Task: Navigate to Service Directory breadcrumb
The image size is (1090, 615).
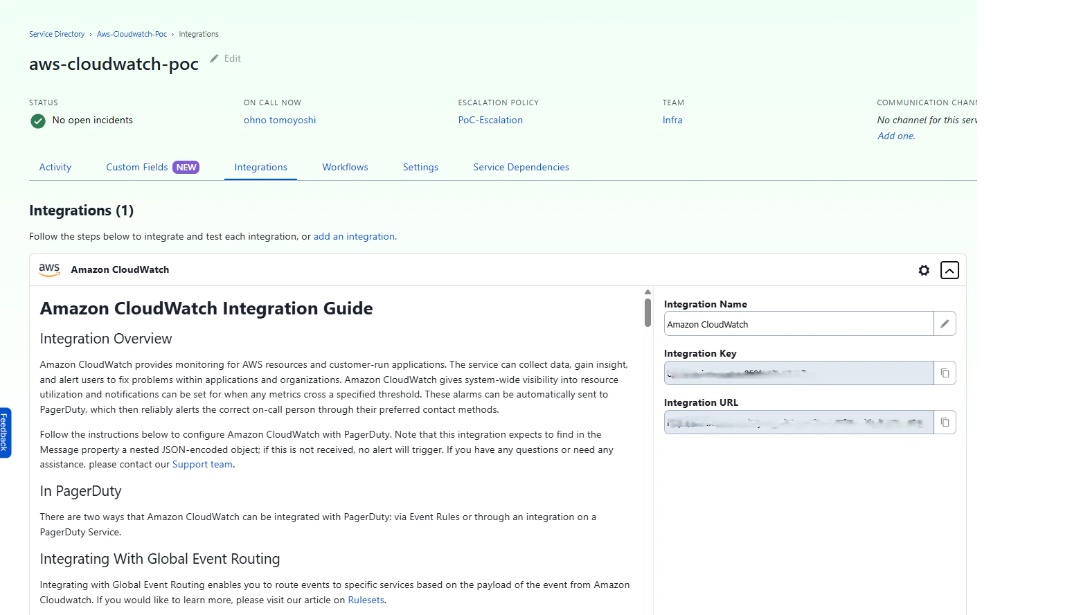Action: 57,34
